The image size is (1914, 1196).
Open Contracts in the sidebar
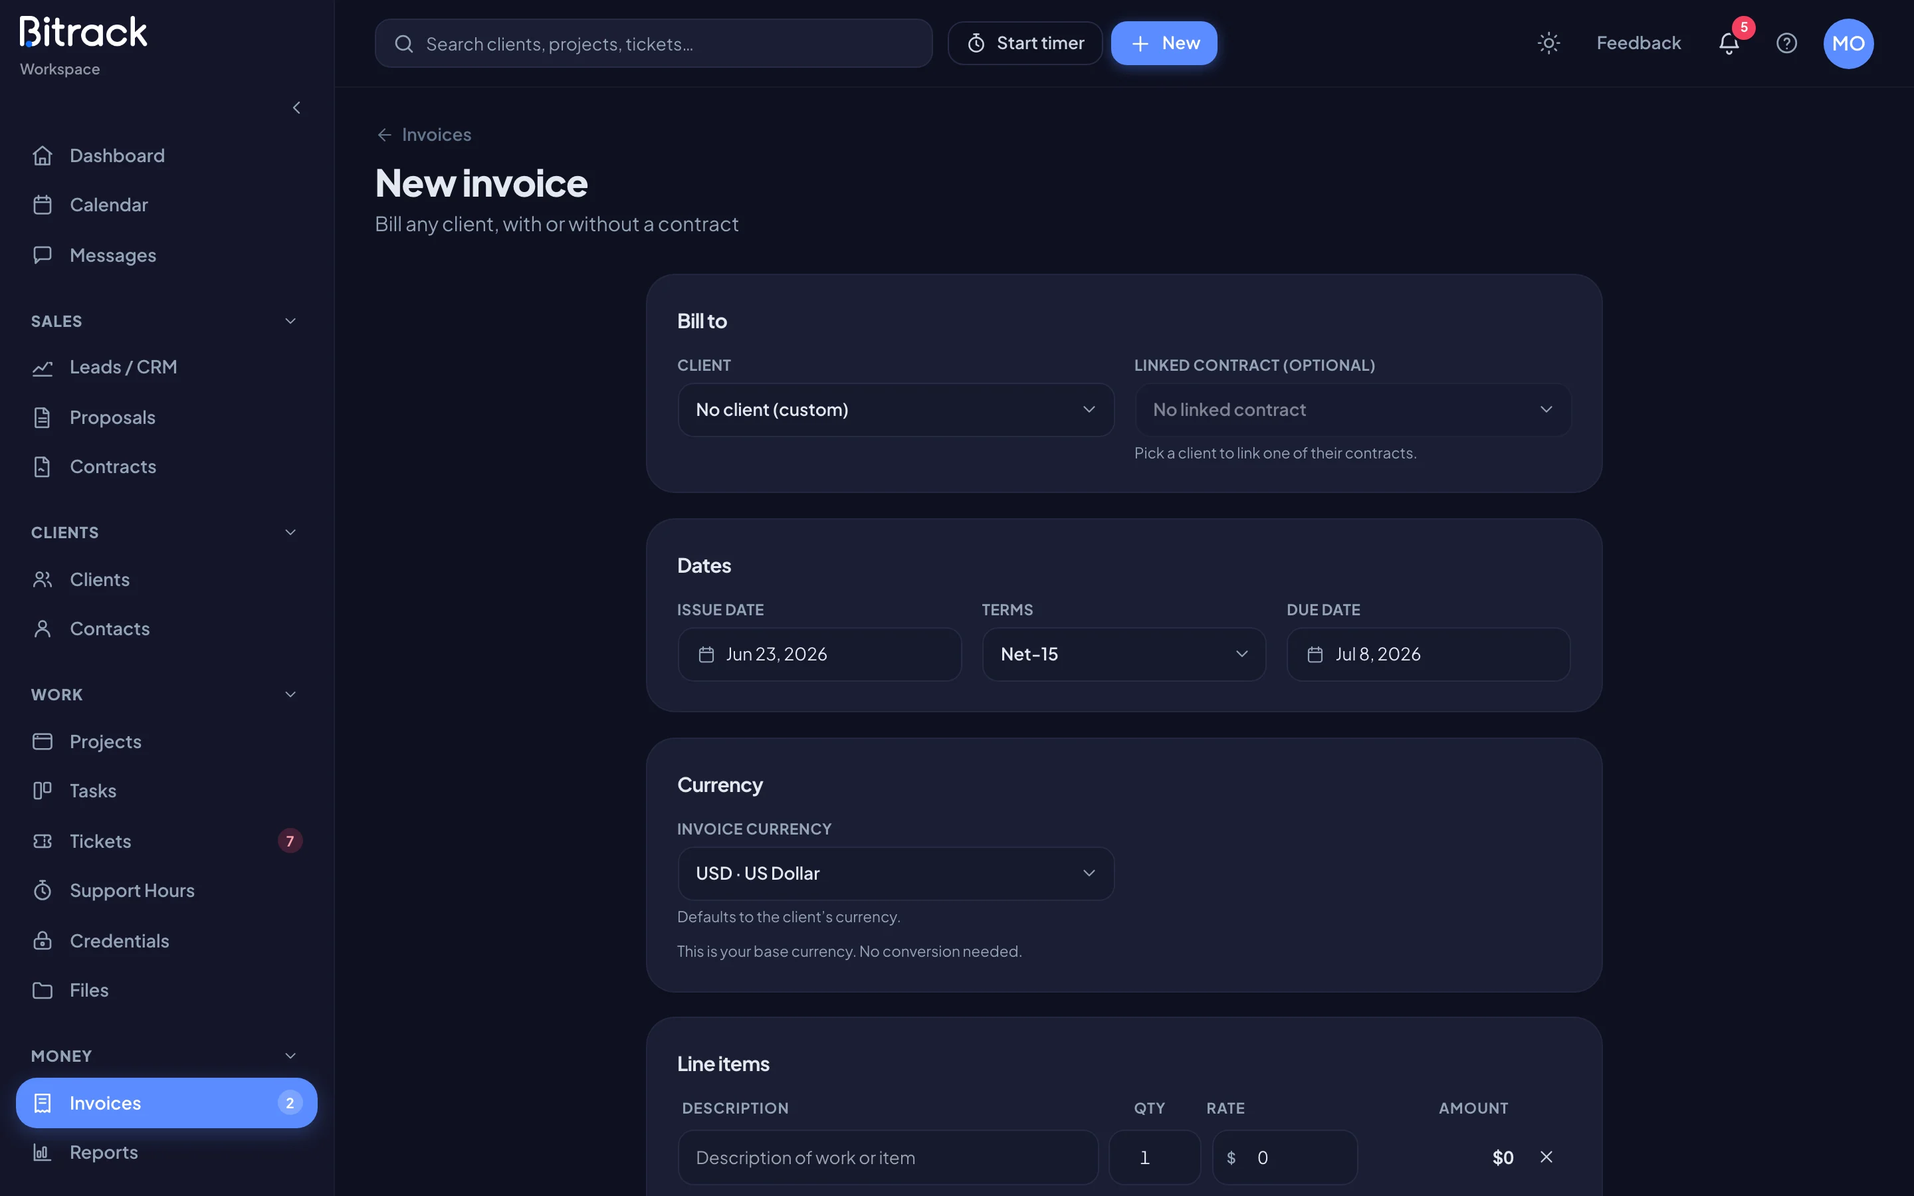[167, 466]
